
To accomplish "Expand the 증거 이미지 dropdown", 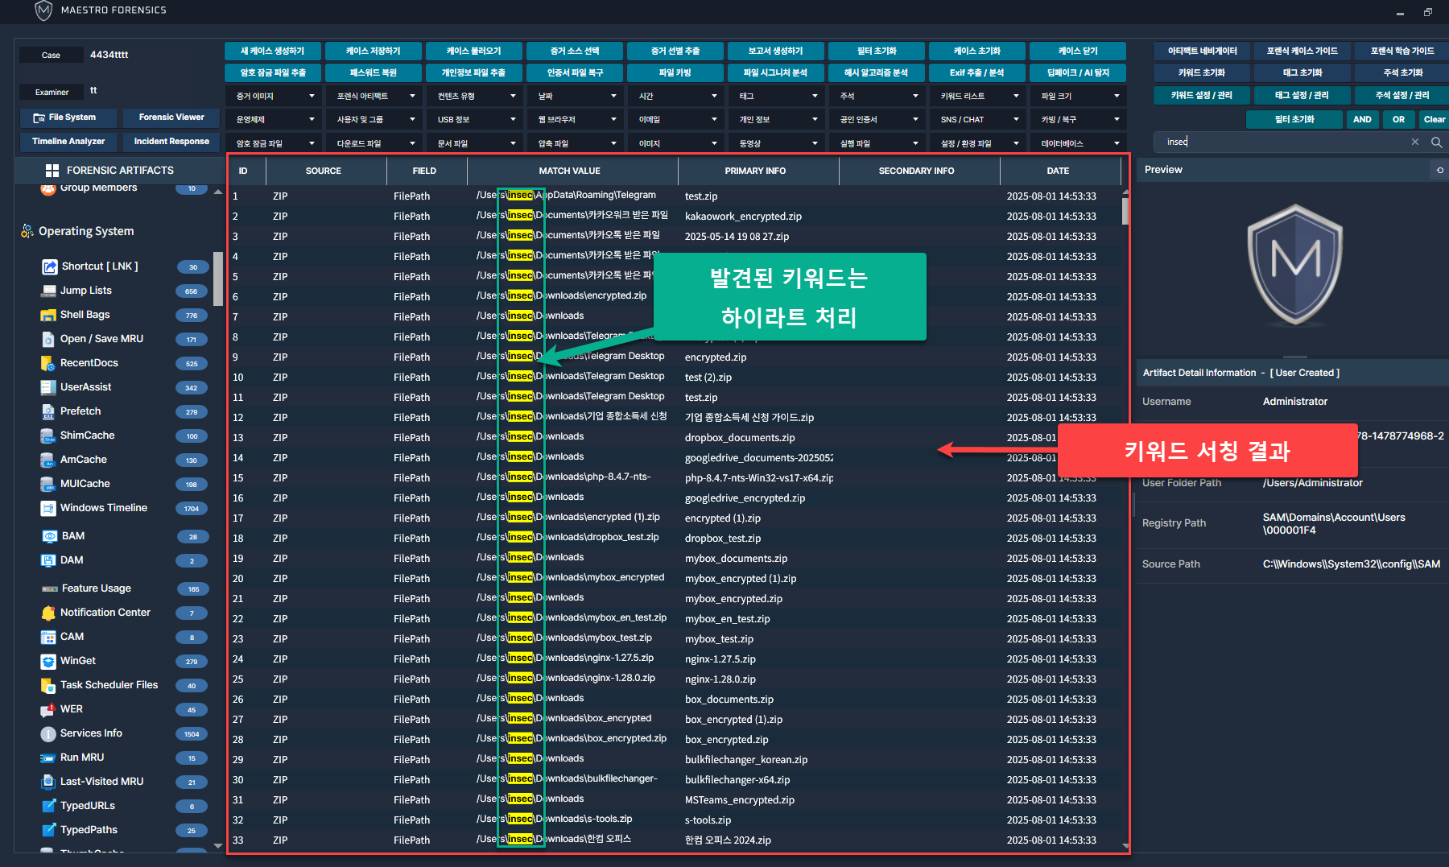I will point(274,96).
